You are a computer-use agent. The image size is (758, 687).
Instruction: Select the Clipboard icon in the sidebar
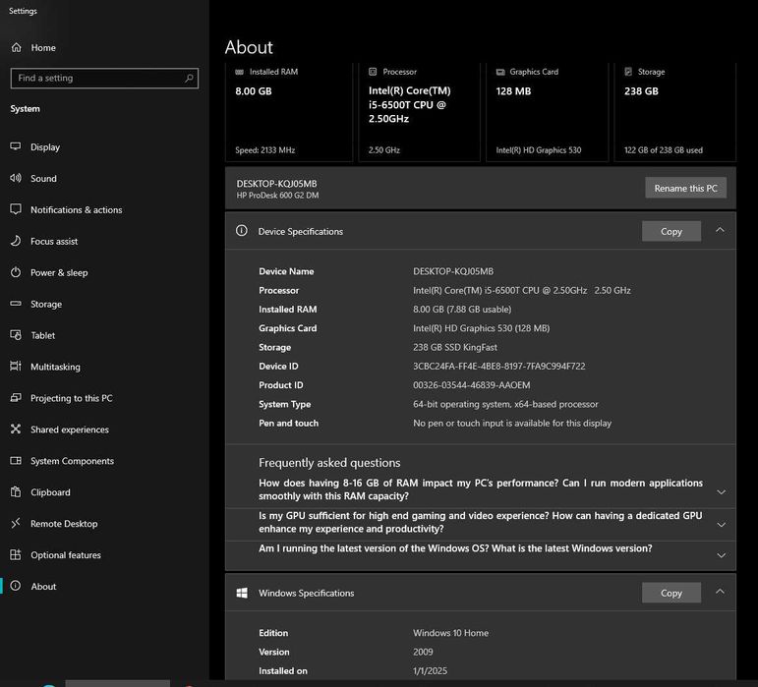(16, 492)
